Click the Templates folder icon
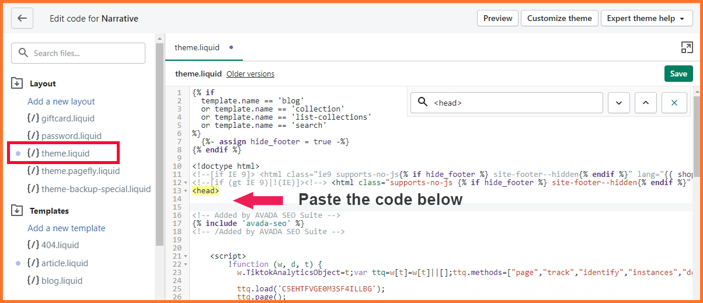 pos(18,211)
